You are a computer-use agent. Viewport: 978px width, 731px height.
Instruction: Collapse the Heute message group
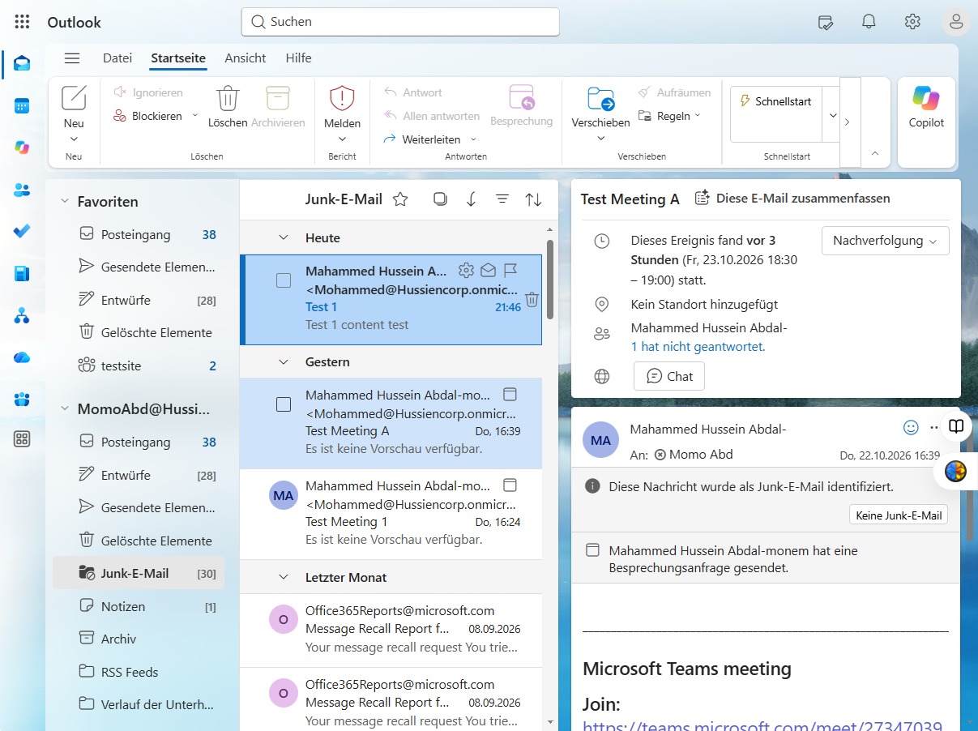pos(284,238)
